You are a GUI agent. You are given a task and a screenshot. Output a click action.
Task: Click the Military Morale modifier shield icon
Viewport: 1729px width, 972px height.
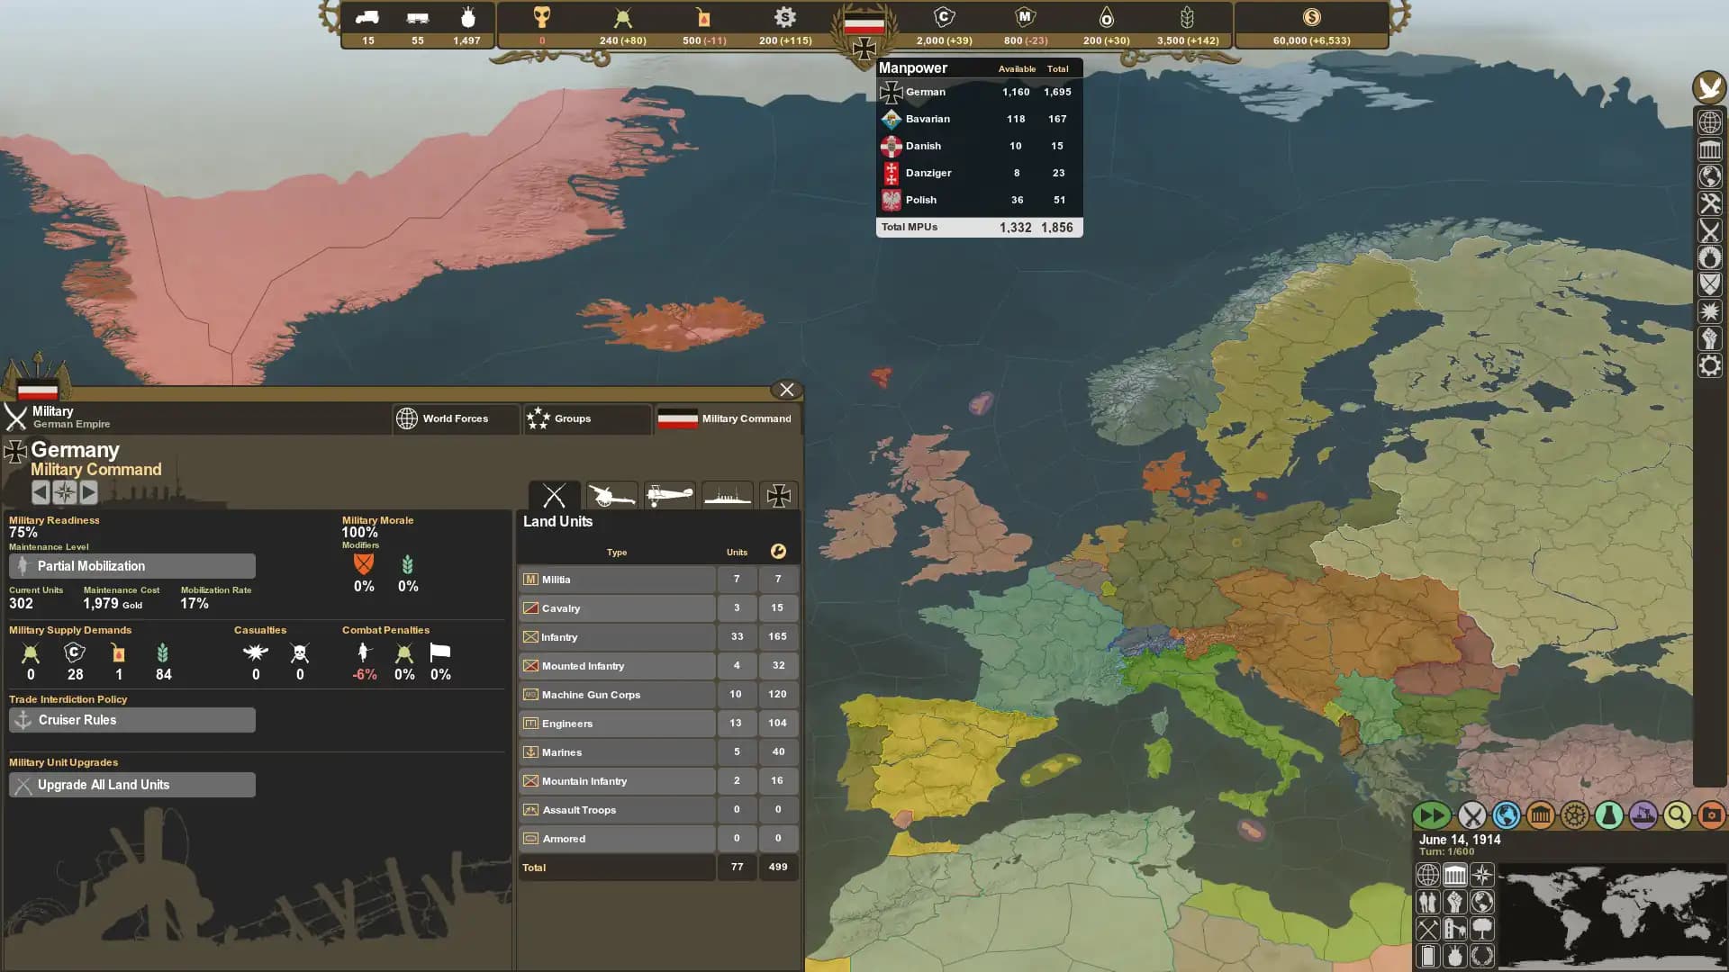[363, 566]
